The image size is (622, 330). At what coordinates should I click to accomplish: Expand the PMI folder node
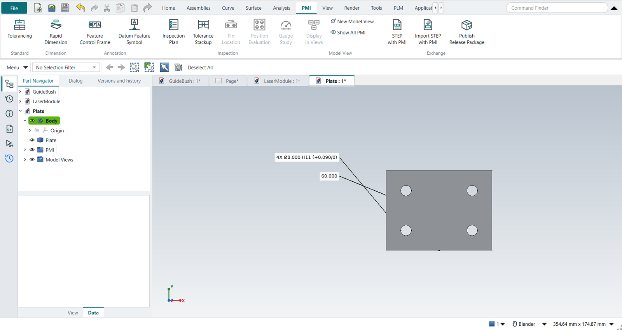25,150
